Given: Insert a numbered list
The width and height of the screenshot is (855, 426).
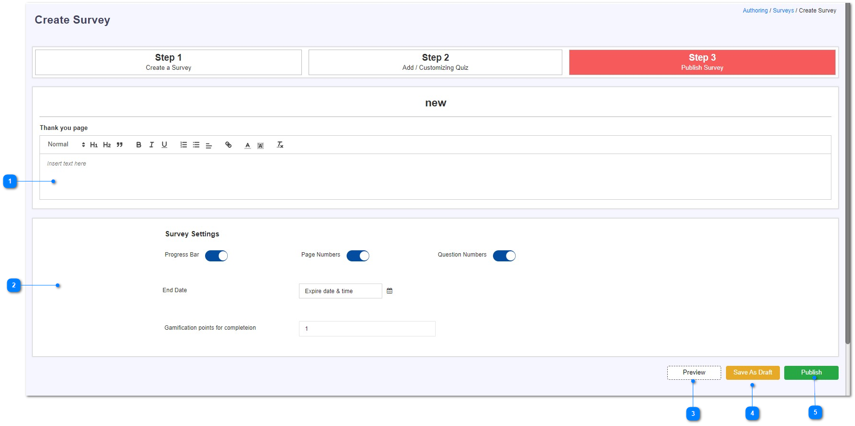Looking at the screenshot, I should pyautogui.click(x=183, y=145).
